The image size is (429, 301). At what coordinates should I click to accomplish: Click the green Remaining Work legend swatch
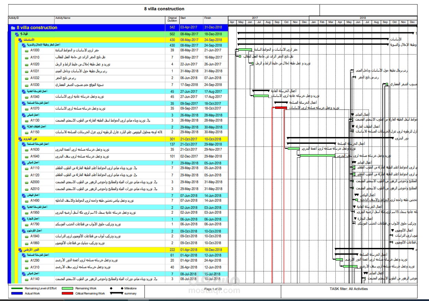tap(68, 288)
